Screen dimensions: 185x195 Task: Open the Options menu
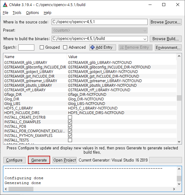tap(33, 13)
